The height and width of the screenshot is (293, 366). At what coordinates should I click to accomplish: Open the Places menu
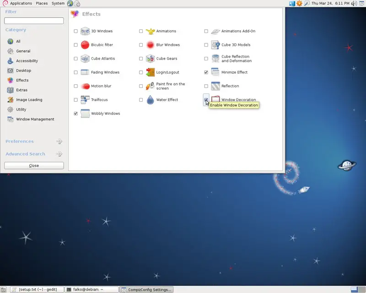coord(42,3)
